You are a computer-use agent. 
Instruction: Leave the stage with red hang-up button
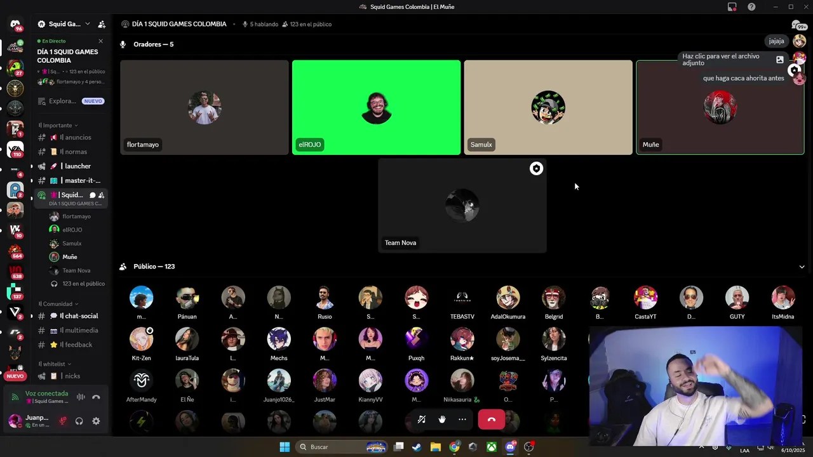coord(491,420)
